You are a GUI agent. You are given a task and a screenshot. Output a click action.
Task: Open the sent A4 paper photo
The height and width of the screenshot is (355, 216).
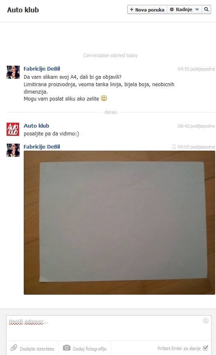click(x=119, y=222)
